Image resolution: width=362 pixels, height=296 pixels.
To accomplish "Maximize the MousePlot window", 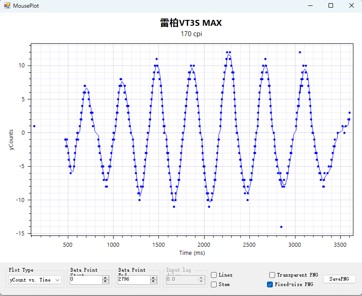I will pos(331,5).
